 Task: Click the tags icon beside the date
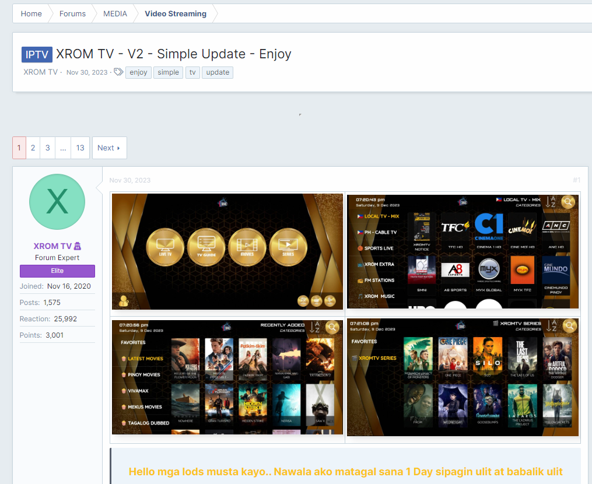coord(118,72)
